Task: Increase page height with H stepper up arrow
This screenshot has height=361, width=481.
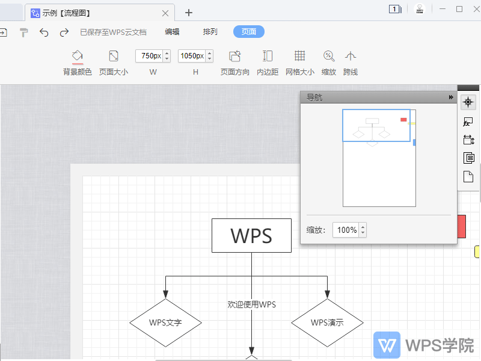Action: coord(209,53)
